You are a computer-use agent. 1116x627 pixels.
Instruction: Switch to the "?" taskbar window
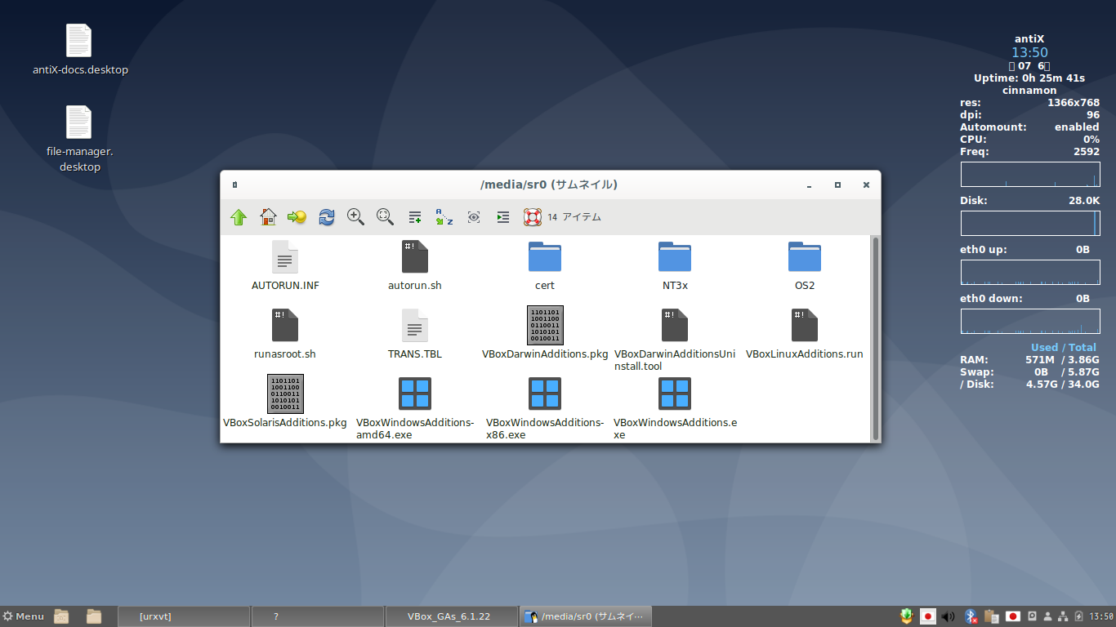click(x=317, y=616)
